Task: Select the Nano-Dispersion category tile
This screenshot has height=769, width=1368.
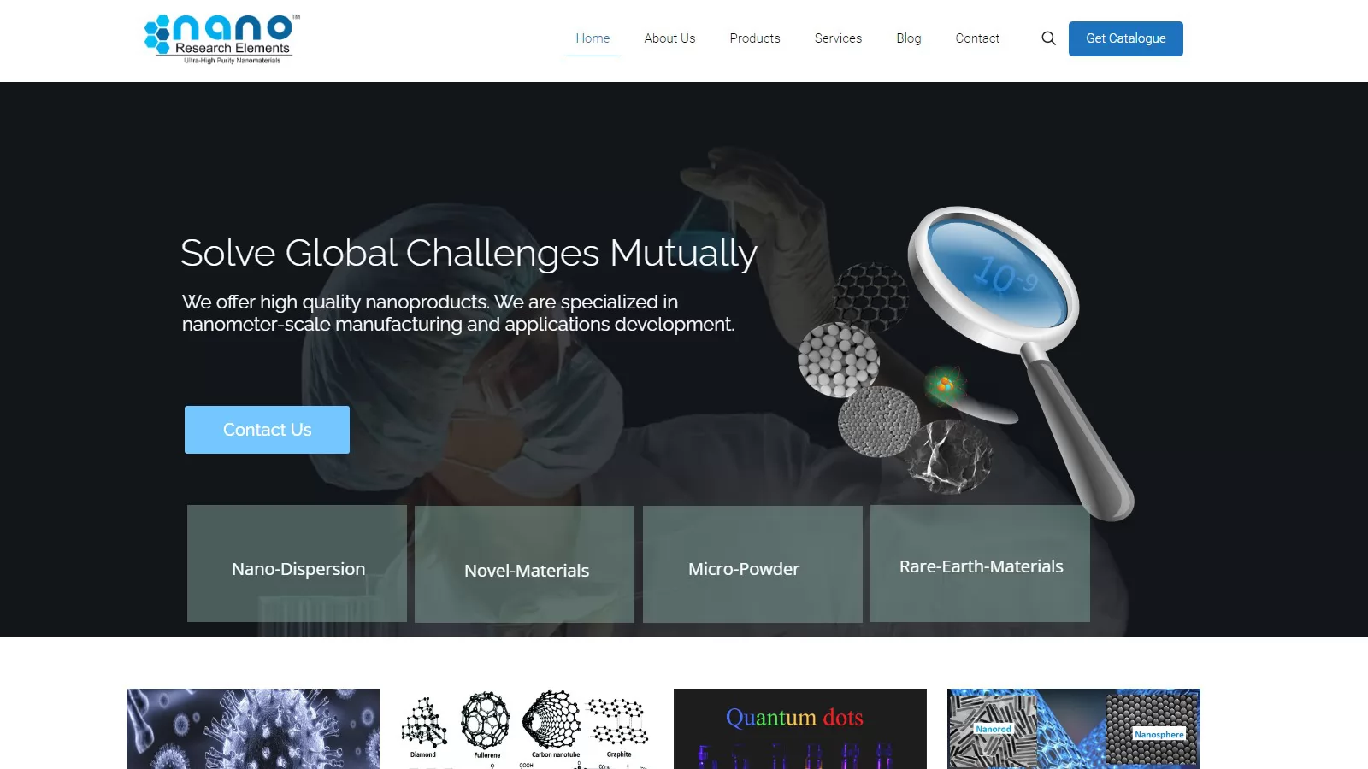Action: [298, 564]
